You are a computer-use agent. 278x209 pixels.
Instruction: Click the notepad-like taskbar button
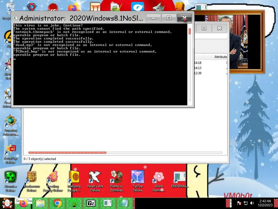[x=124, y=204]
